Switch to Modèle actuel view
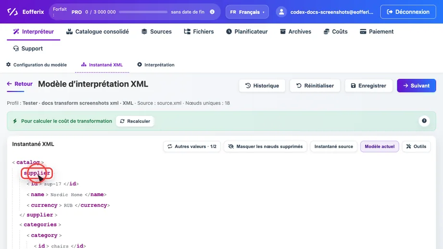Screen dimensions: 443x249 tap(380, 147)
